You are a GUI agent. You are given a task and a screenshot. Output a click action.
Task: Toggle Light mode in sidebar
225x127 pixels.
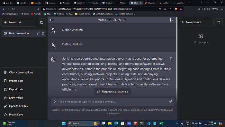[16, 98]
